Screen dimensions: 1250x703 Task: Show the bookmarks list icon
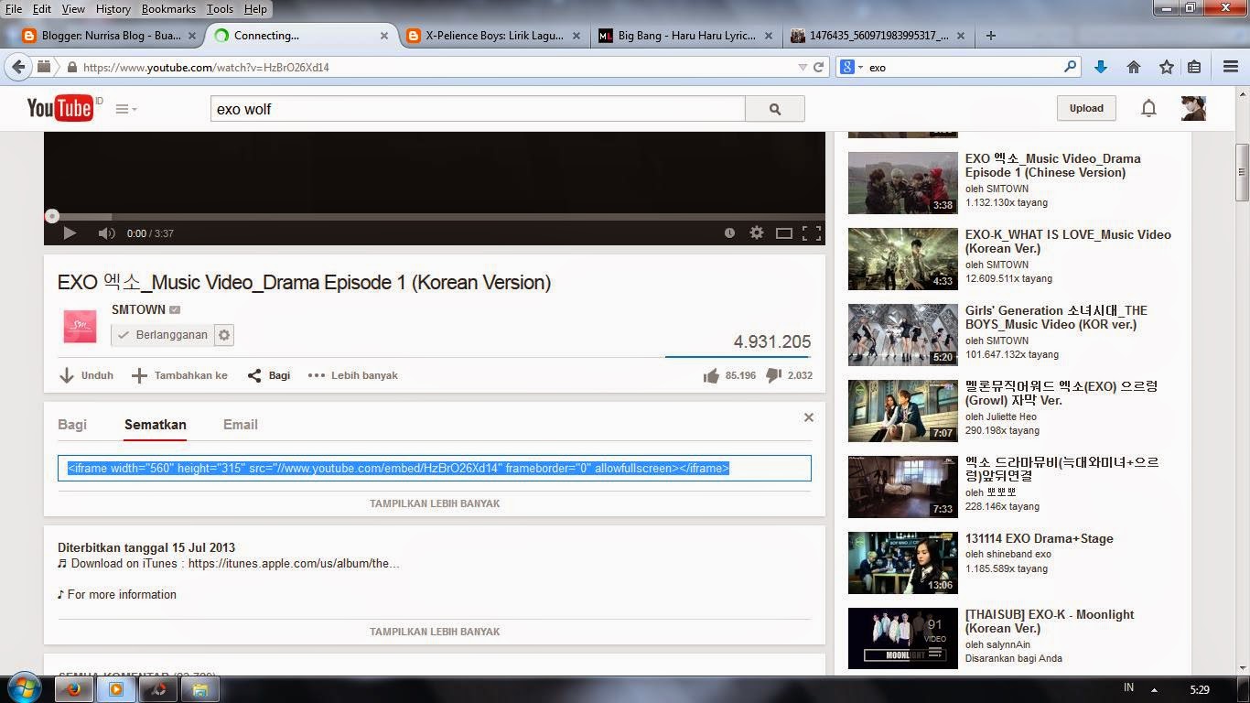(1194, 67)
